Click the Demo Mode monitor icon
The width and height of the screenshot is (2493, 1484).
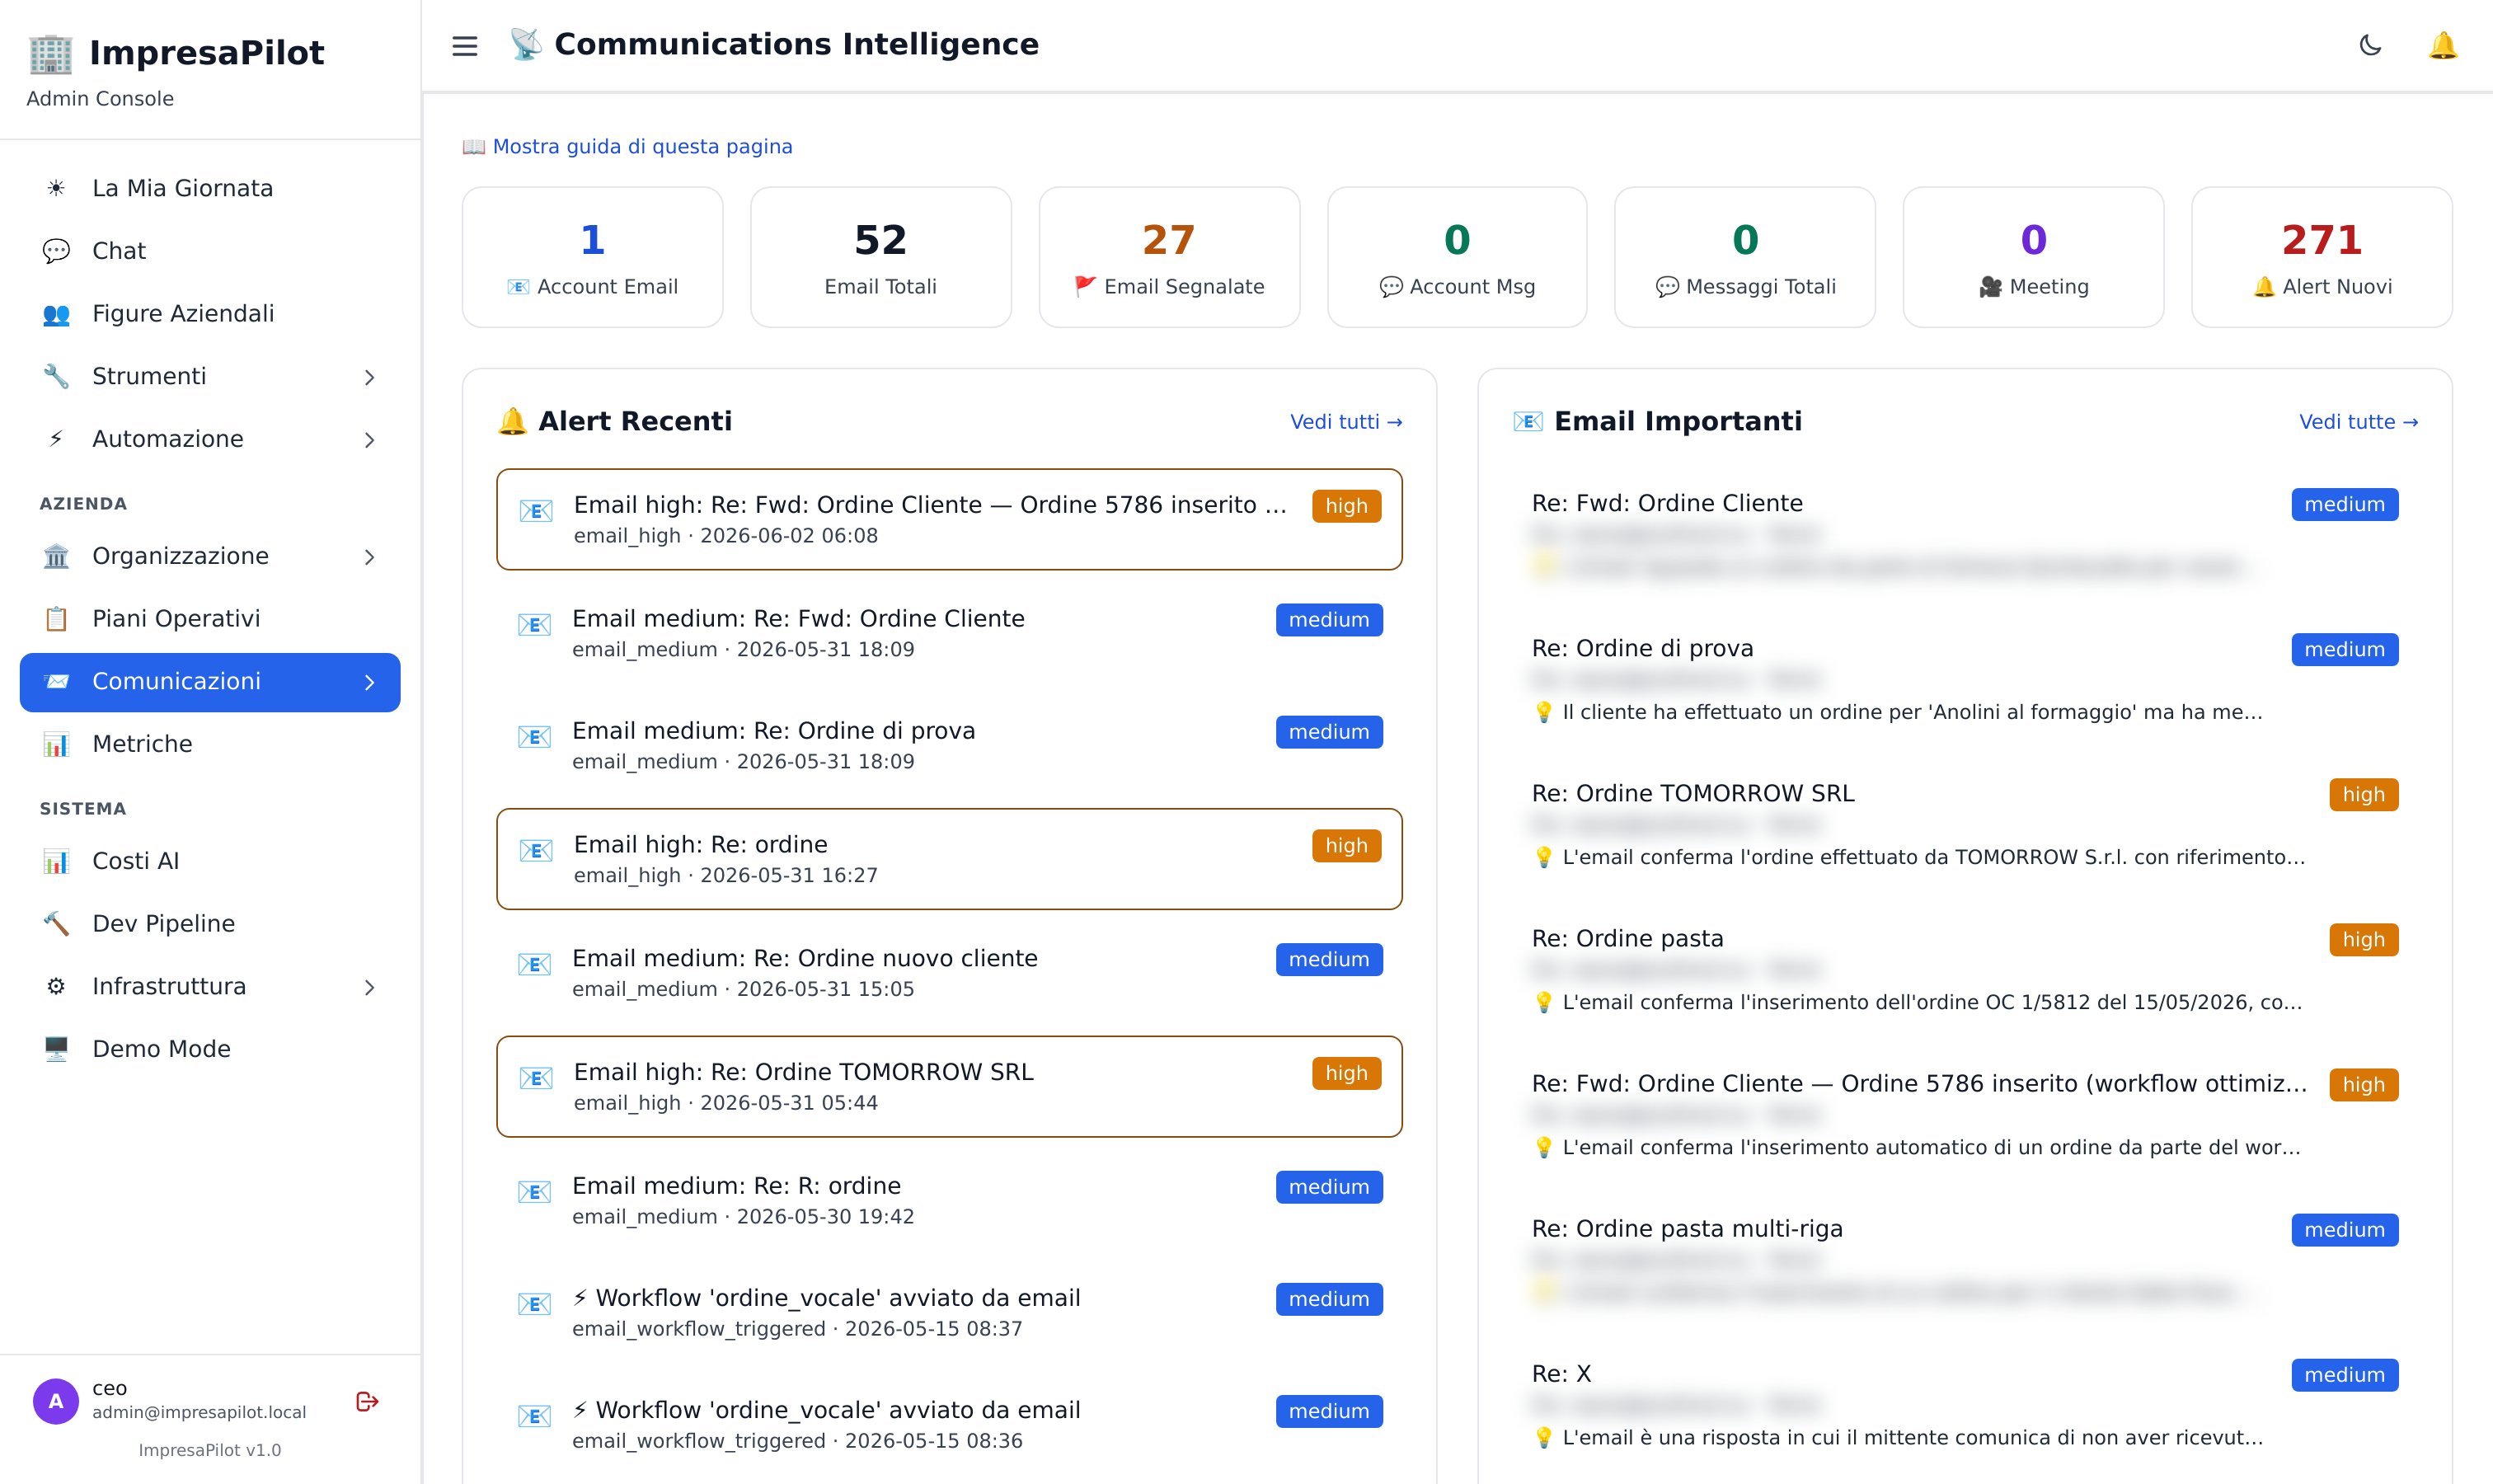[56, 1049]
